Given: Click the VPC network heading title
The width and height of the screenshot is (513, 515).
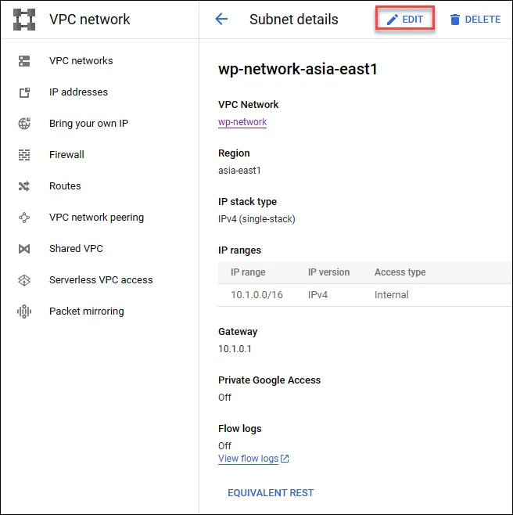Looking at the screenshot, I should (x=90, y=20).
